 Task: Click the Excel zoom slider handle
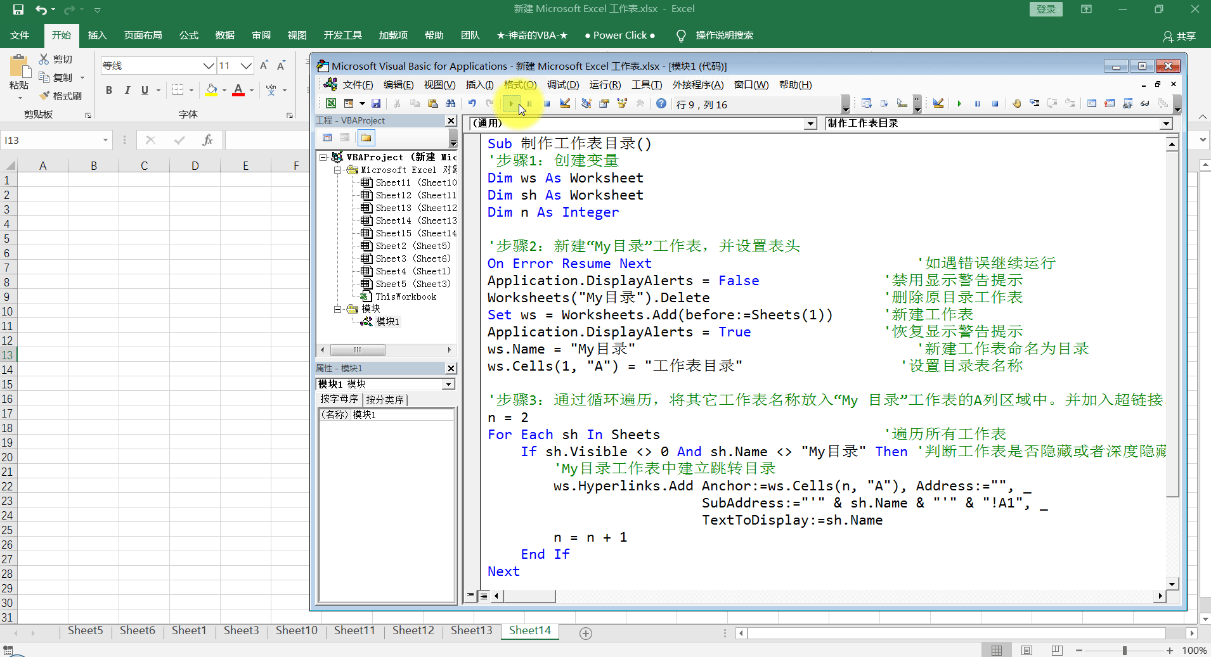coord(1124,651)
